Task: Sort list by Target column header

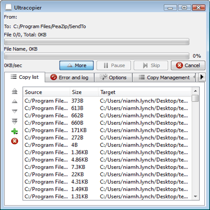Action: tap(145, 92)
